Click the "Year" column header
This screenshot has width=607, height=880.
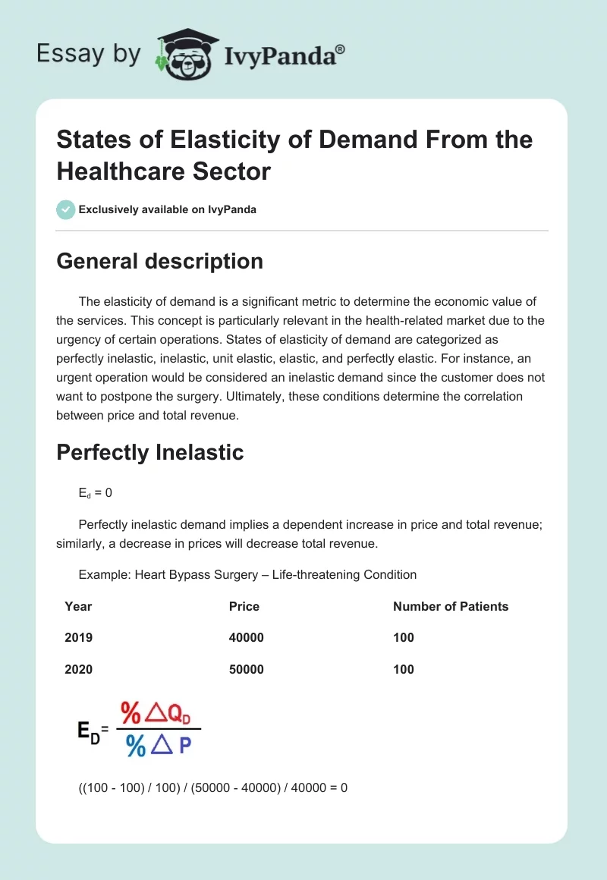[x=78, y=606]
